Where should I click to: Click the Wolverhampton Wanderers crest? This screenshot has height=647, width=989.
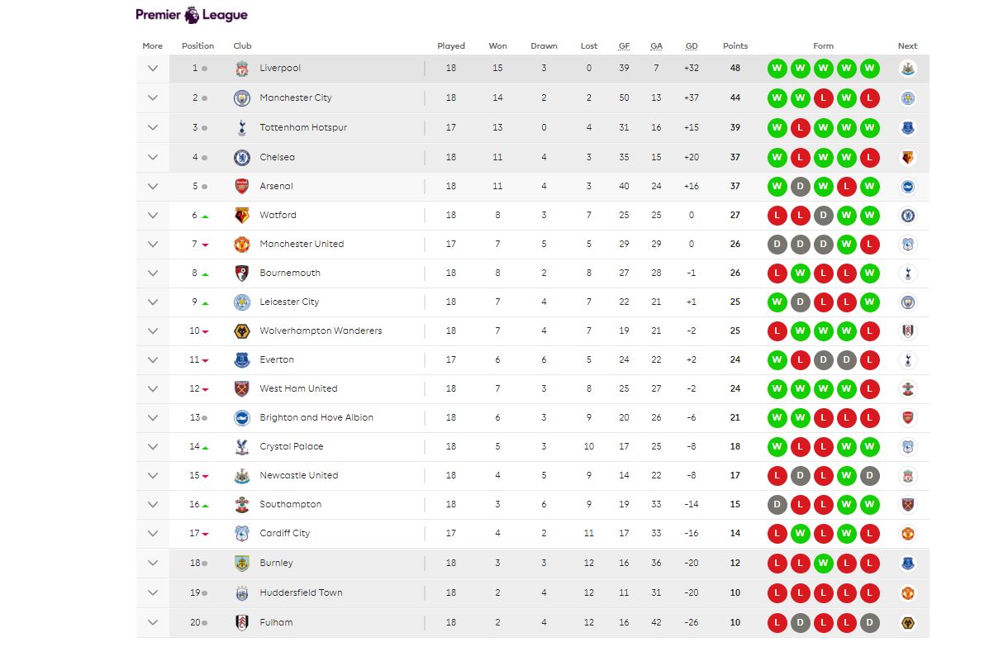(241, 331)
